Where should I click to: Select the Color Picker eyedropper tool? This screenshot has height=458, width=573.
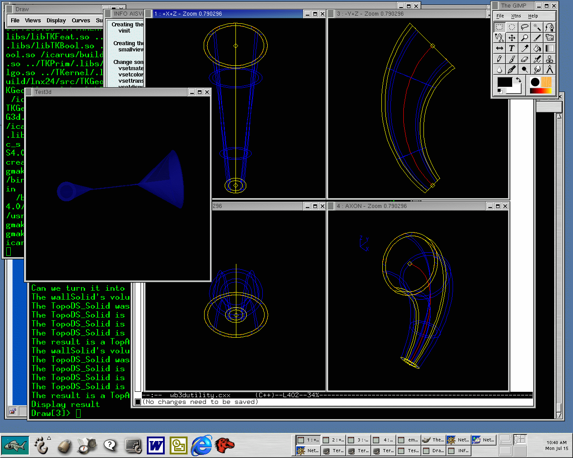pos(524,48)
